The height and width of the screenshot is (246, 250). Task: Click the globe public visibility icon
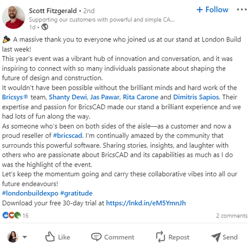pos(44,27)
